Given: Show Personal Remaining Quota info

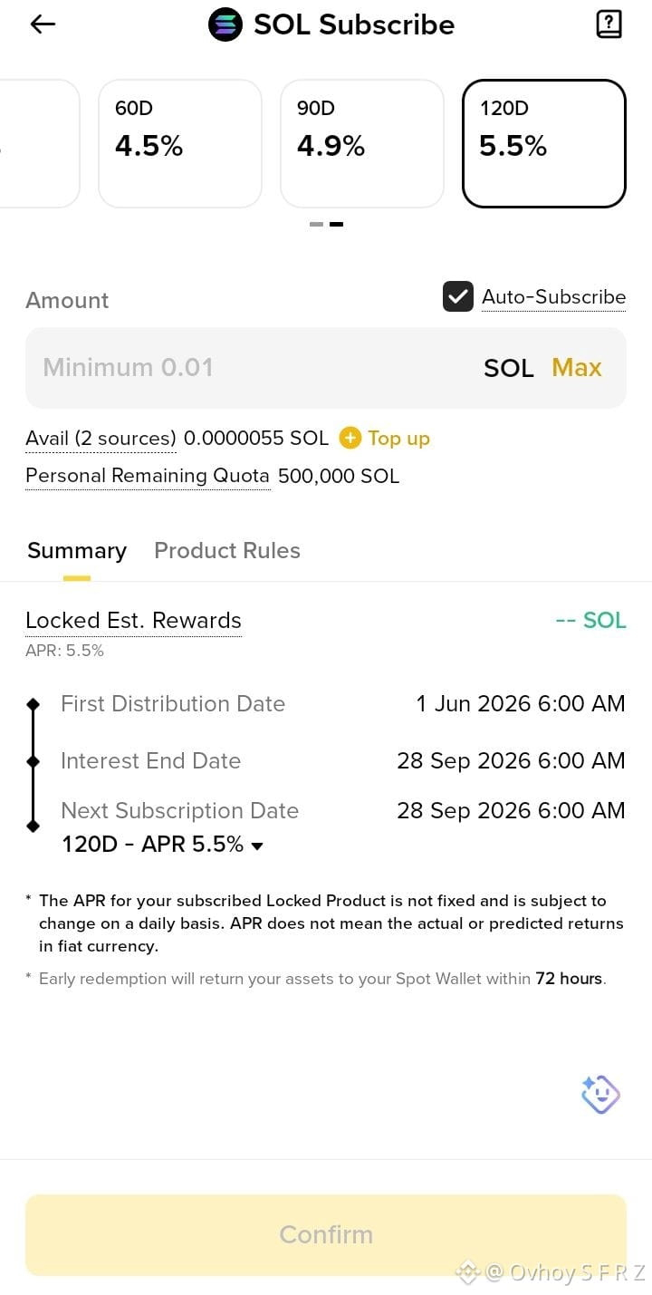Looking at the screenshot, I should pyautogui.click(x=148, y=476).
